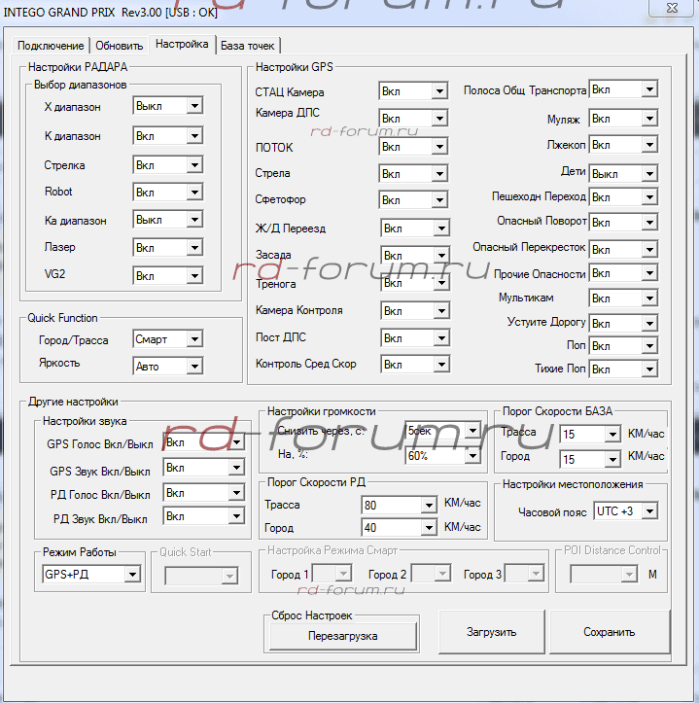Select the Настройка tab
The height and width of the screenshot is (703, 699).
pyautogui.click(x=182, y=44)
